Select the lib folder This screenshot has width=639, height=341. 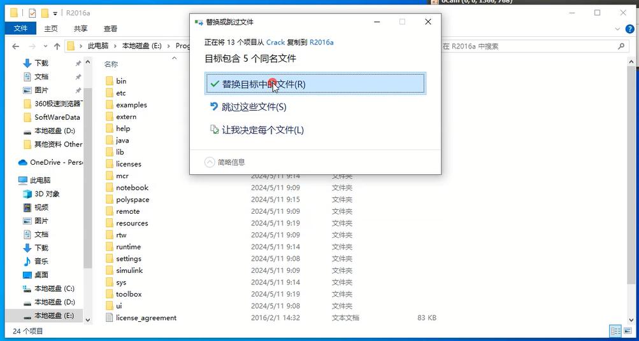click(120, 152)
